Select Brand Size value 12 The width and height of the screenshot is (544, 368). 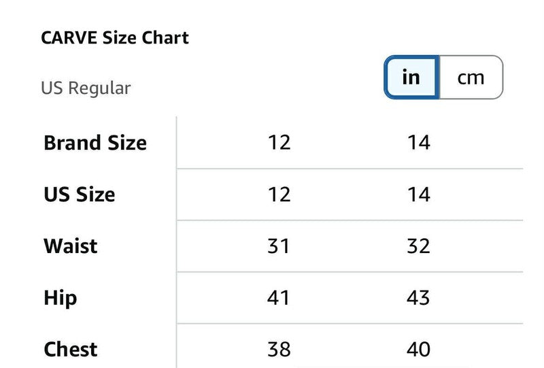click(x=279, y=143)
